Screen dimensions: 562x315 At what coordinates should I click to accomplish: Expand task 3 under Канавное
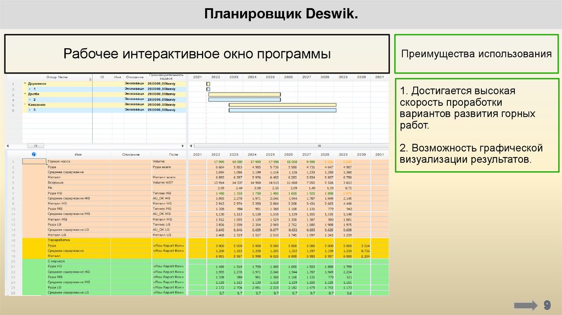point(30,110)
